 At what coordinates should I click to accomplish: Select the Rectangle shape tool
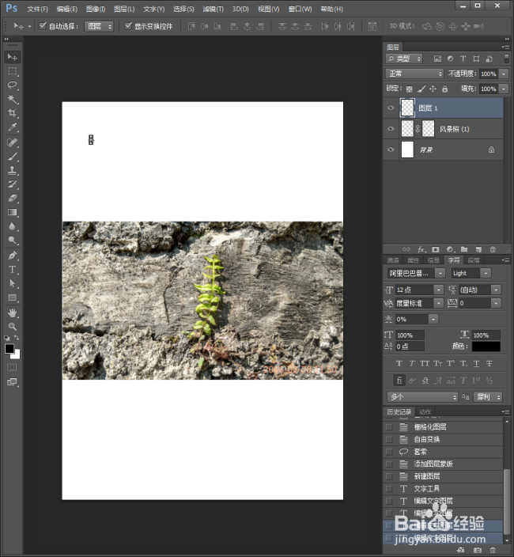(13, 297)
